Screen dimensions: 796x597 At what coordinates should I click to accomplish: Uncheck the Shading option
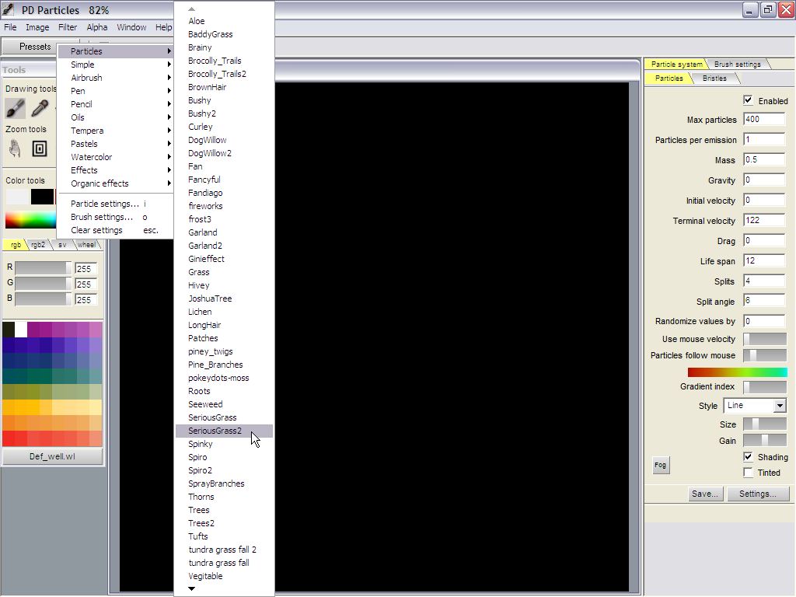[x=748, y=457]
